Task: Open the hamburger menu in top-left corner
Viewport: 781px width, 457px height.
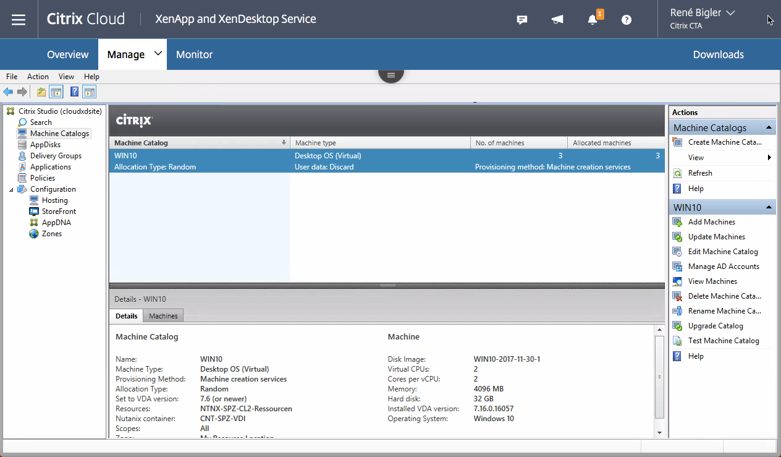Action: point(19,19)
